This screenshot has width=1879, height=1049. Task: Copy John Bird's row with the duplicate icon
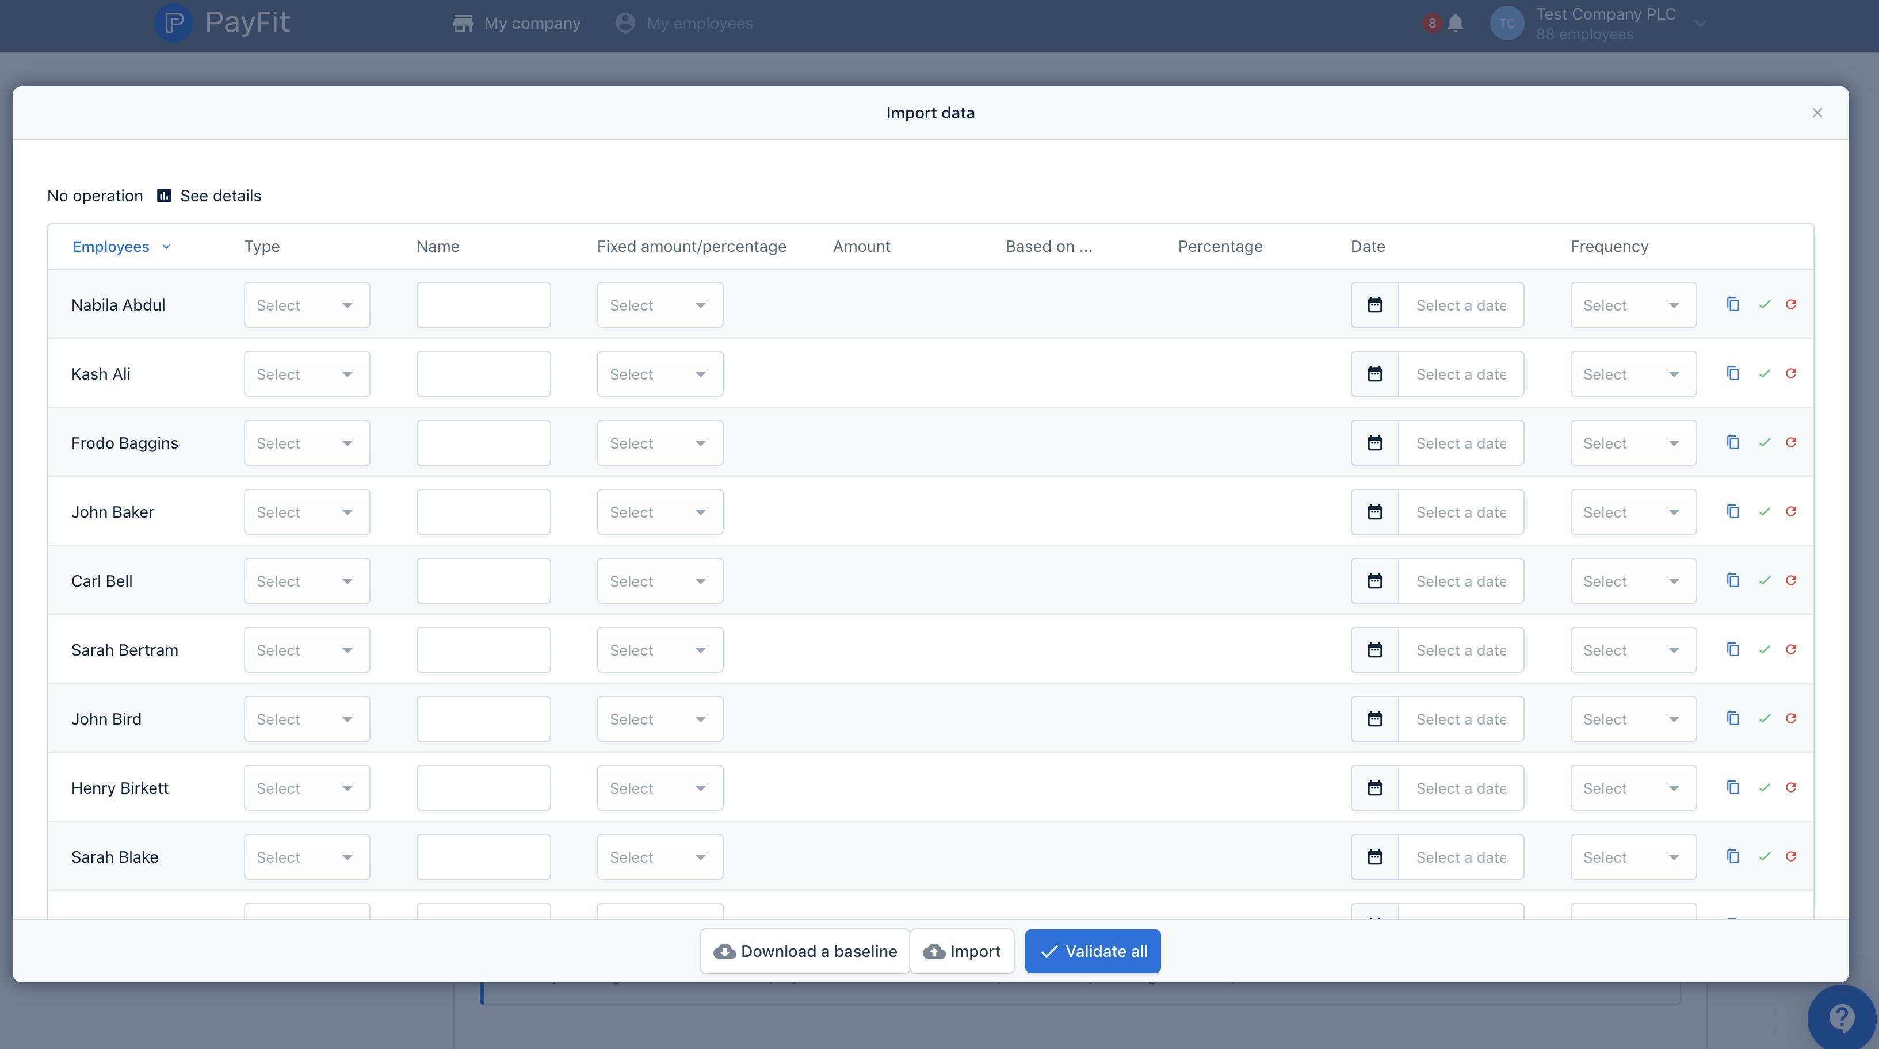1733,719
